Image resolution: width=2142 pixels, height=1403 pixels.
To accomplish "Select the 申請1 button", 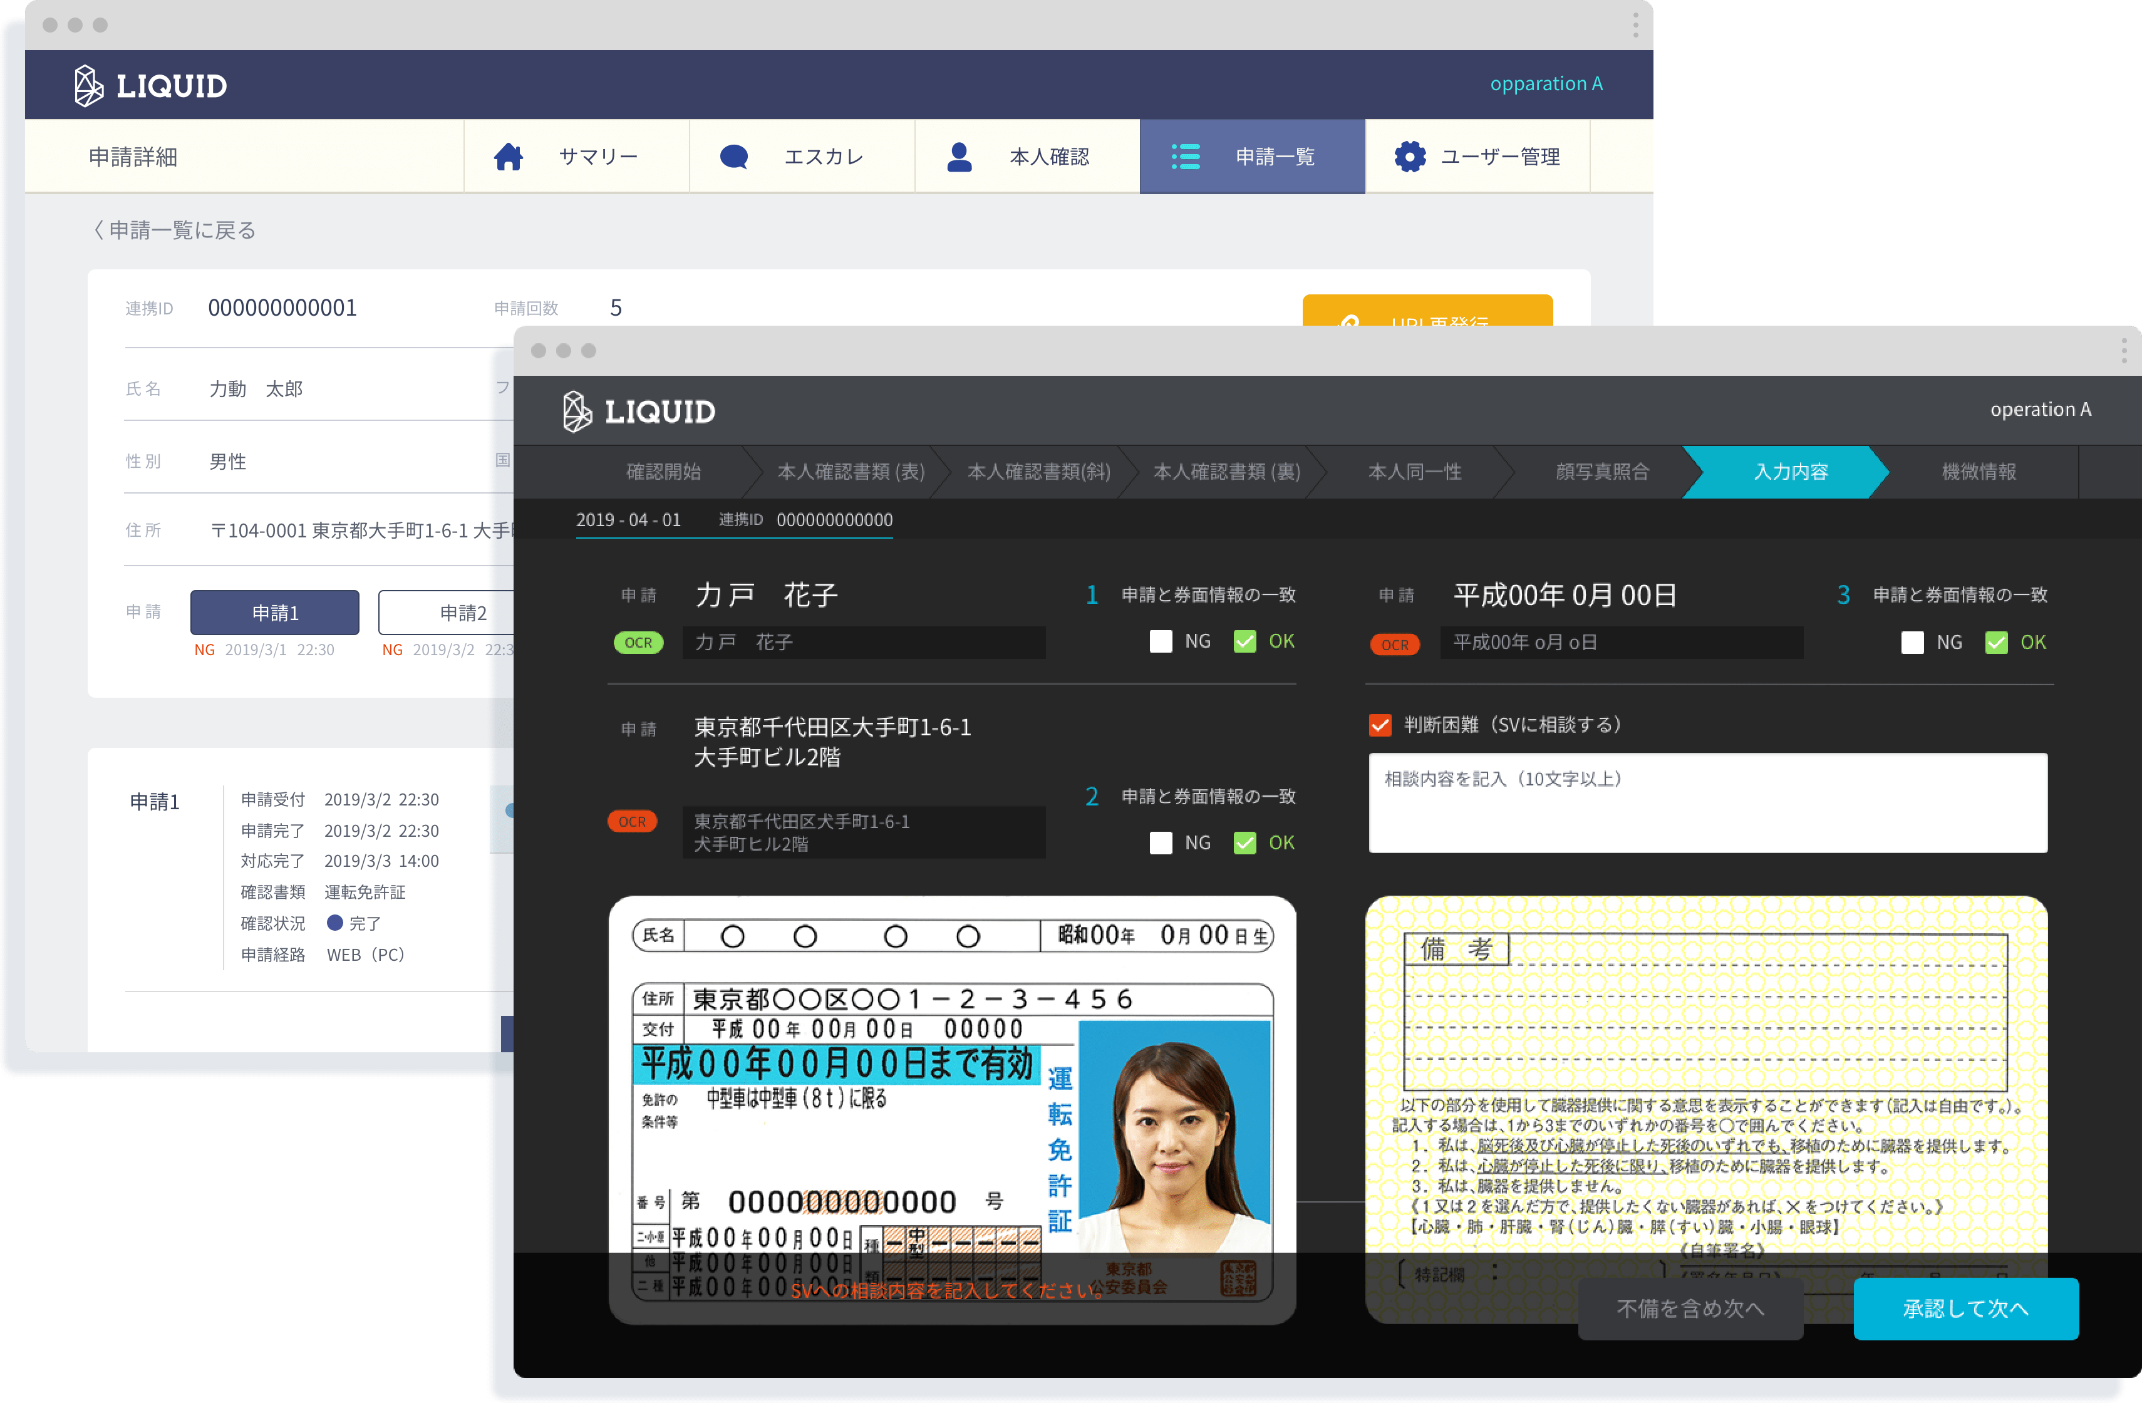I will (x=274, y=613).
